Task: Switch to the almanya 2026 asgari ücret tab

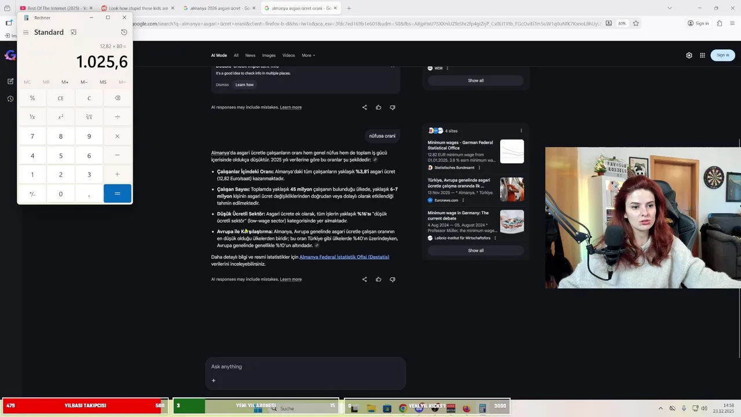Action: click(219, 8)
